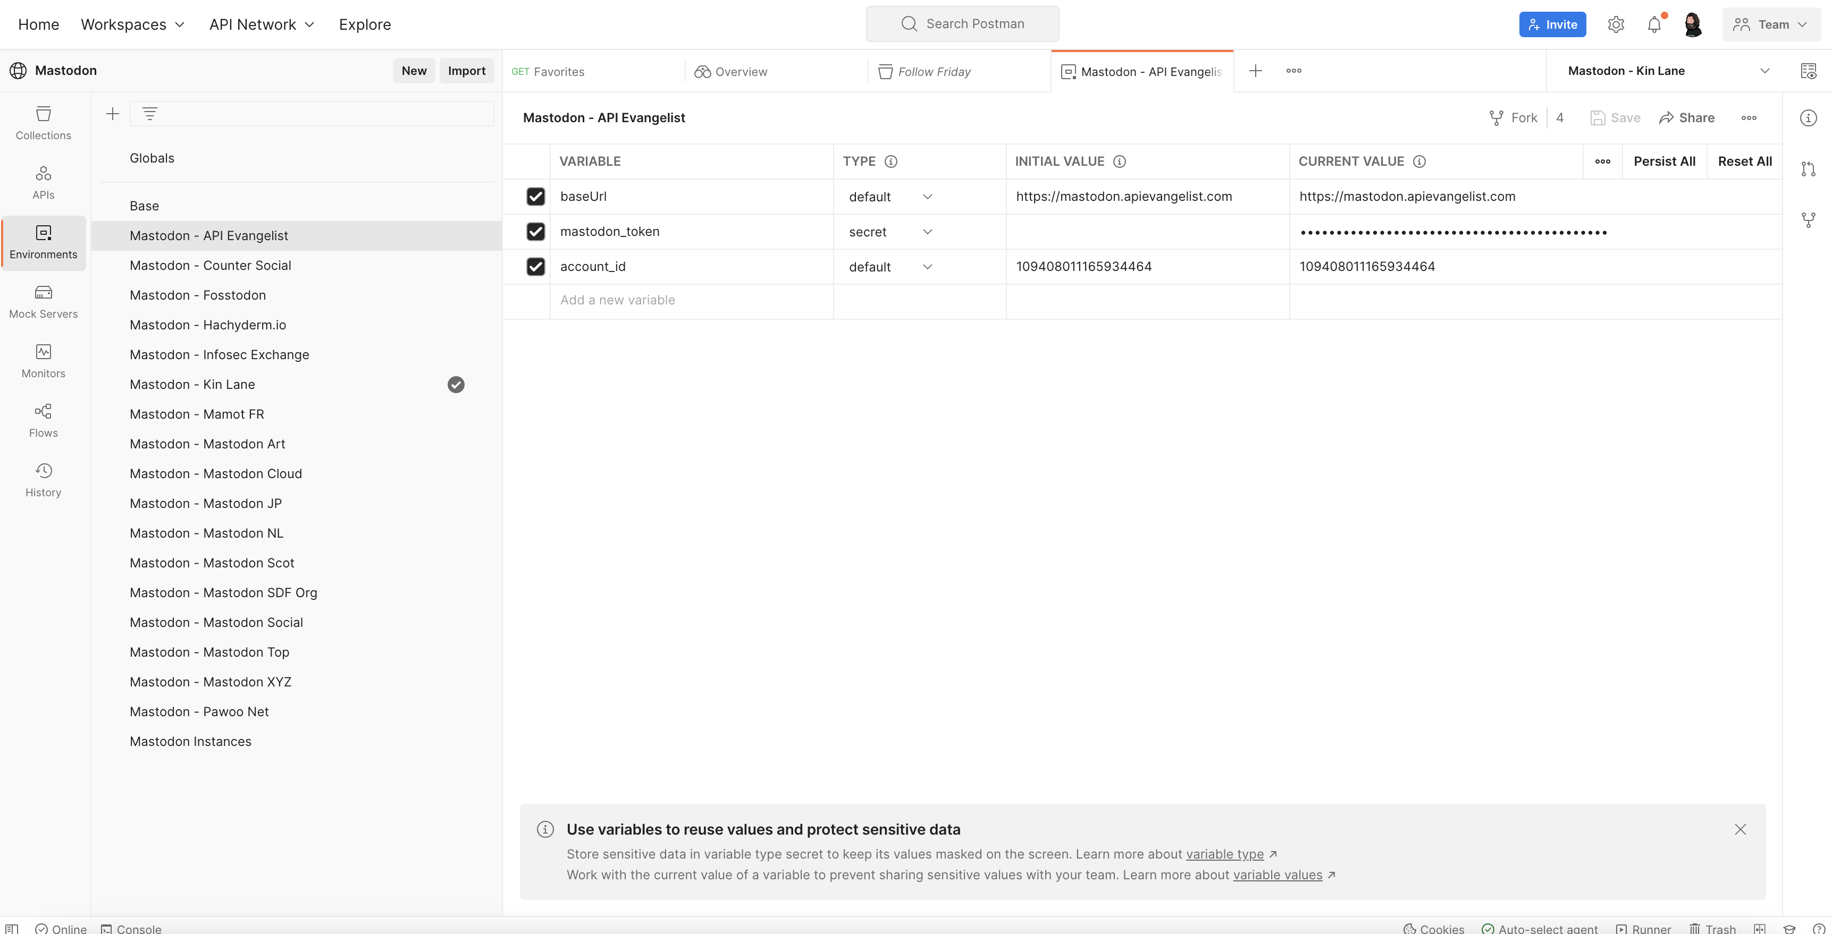This screenshot has width=1832, height=934.
Task: Open the History sidebar panel
Action: pyautogui.click(x=44, y=480)
